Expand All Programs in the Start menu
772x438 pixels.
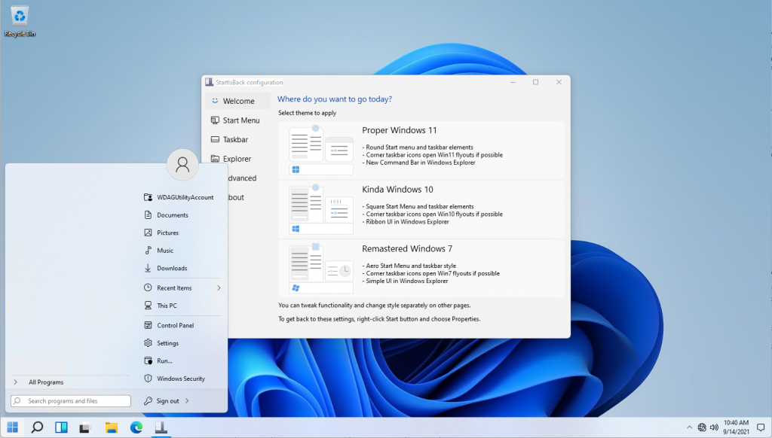[x=45, y=382]
